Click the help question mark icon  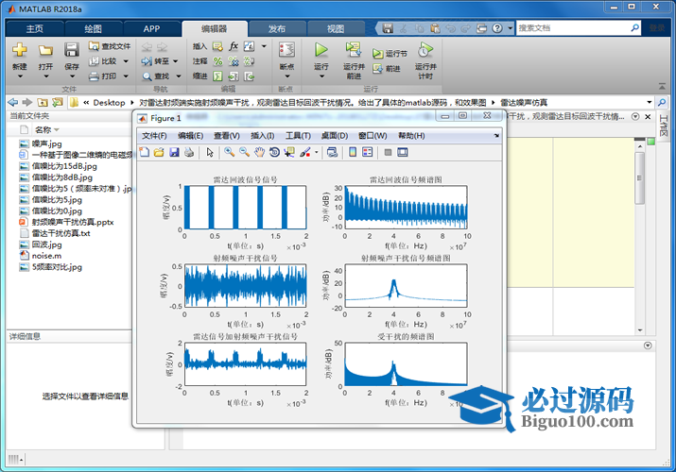click(x=497, y=28)
